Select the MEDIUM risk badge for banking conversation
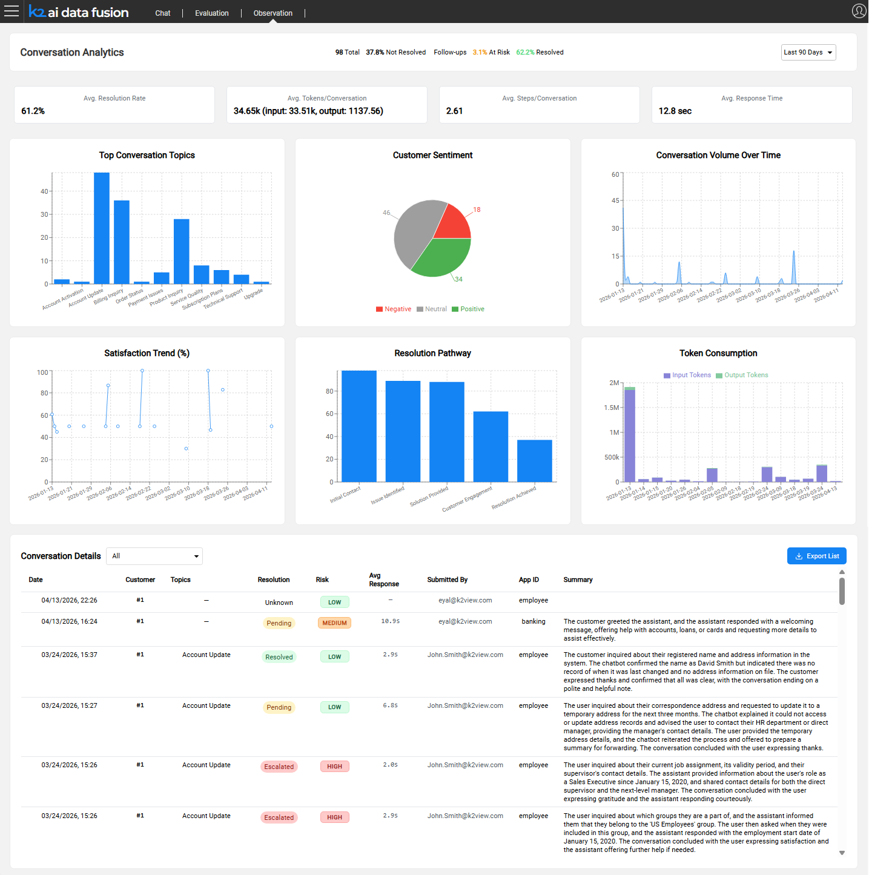This screenshot has width=869, height=875. (334, 622)
